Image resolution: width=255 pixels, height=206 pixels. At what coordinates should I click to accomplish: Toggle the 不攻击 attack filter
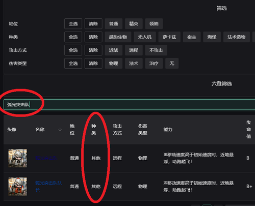tap(156, 50)
